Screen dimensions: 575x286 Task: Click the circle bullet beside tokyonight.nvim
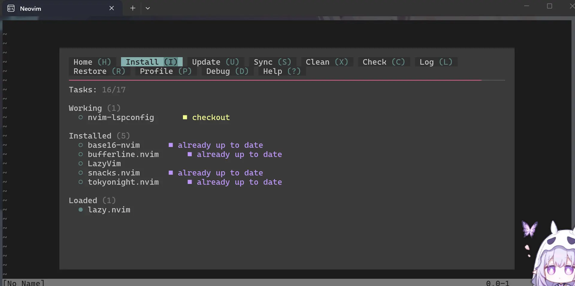point(81,182)
